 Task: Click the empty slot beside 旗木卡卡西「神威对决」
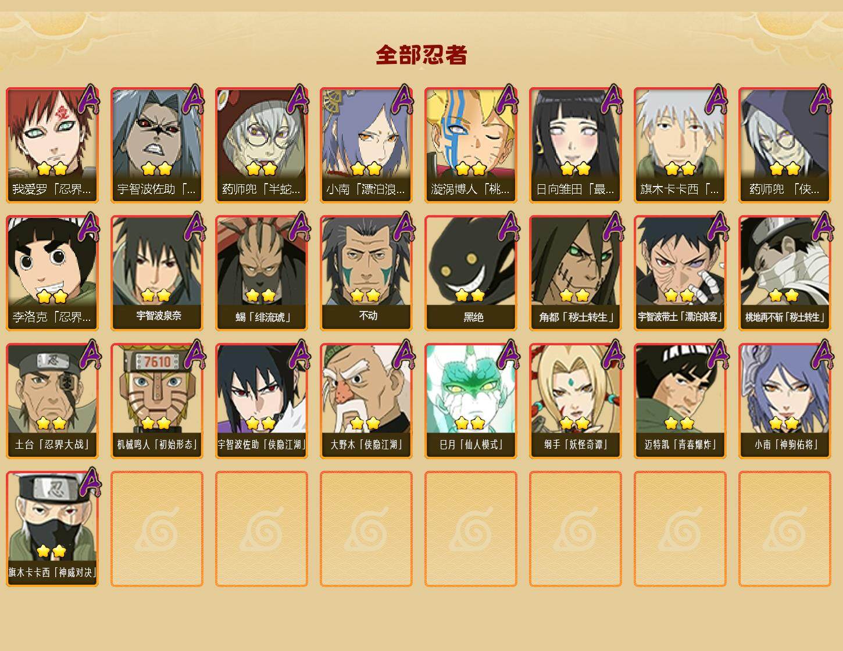(156, 528)
